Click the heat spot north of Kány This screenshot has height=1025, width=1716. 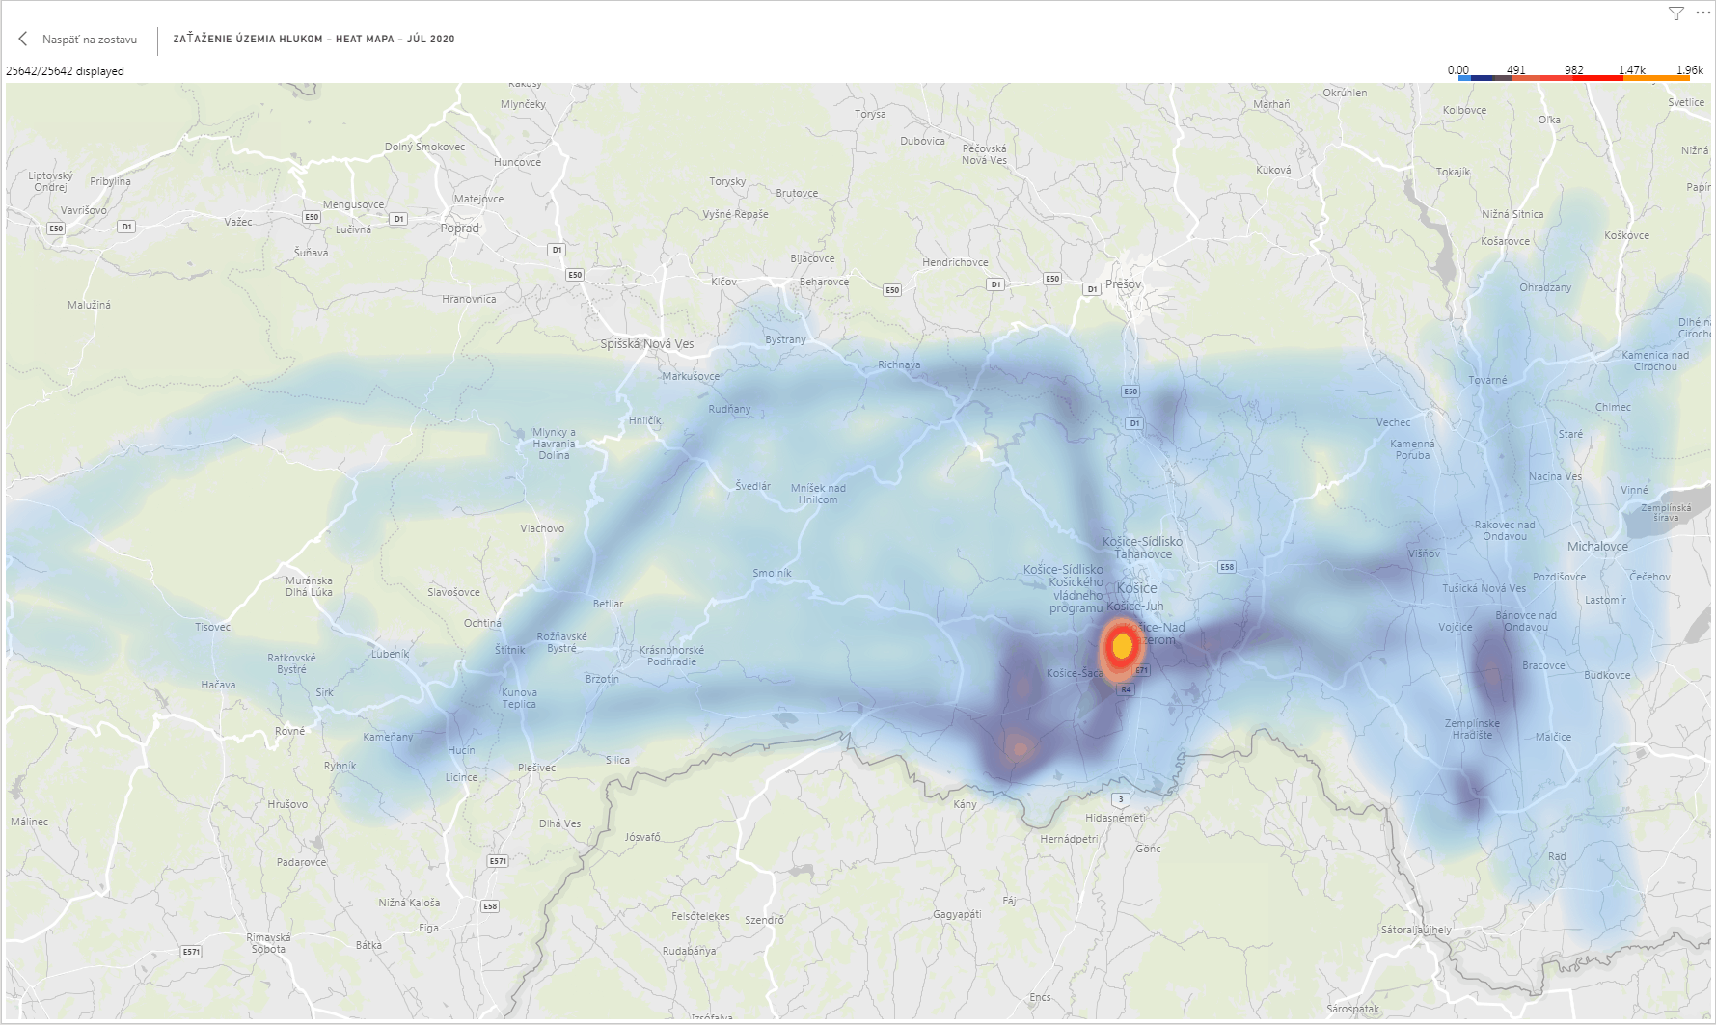[x=1018, y=746]
